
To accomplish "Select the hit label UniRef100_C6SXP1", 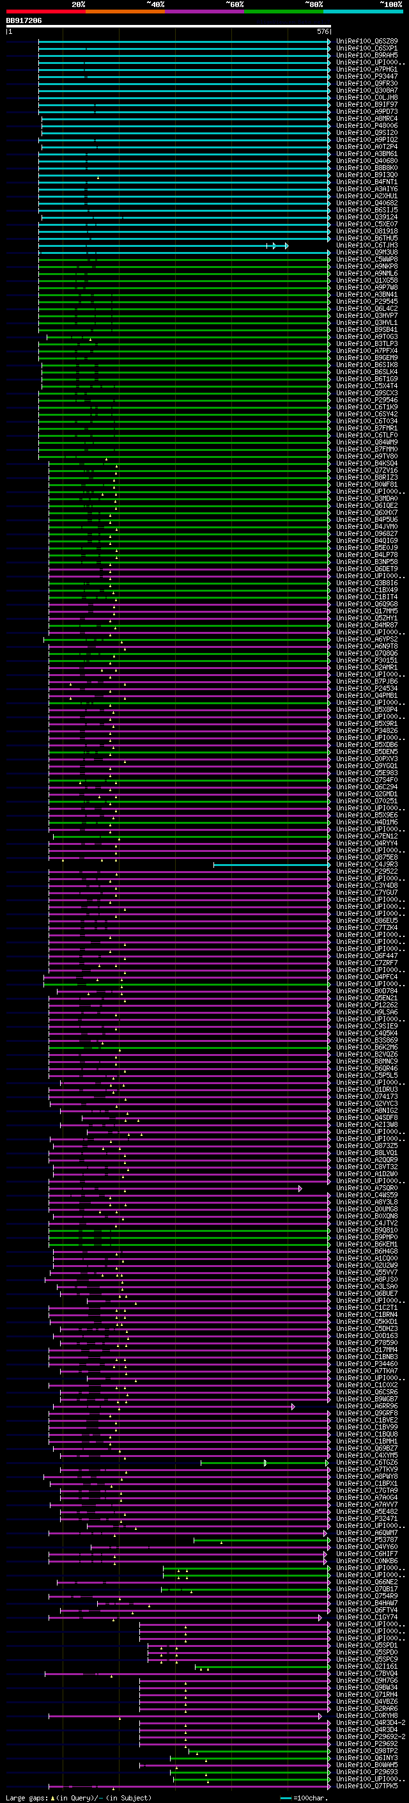I will click(x=367, y=49).
